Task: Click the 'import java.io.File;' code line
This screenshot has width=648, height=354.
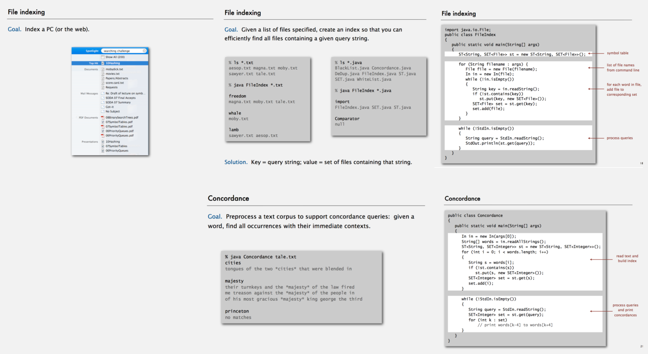Action: coord(468,30)
